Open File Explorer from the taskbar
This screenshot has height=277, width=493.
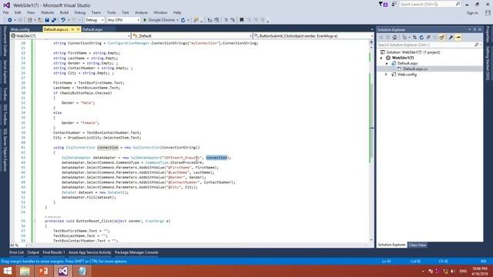25,271
